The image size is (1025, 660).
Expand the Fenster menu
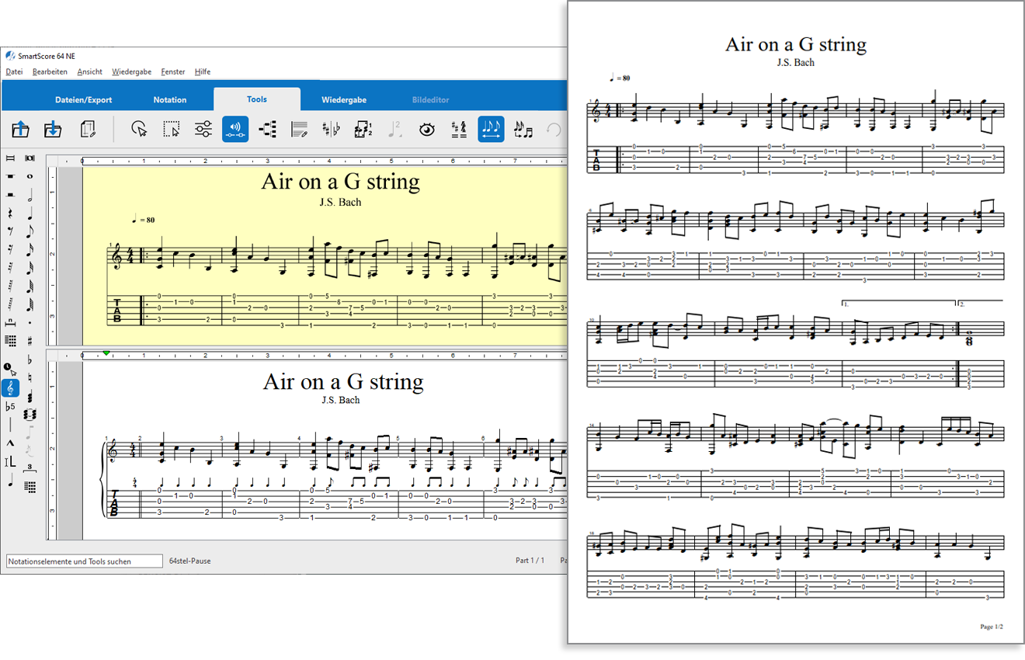tap(172, 71)
